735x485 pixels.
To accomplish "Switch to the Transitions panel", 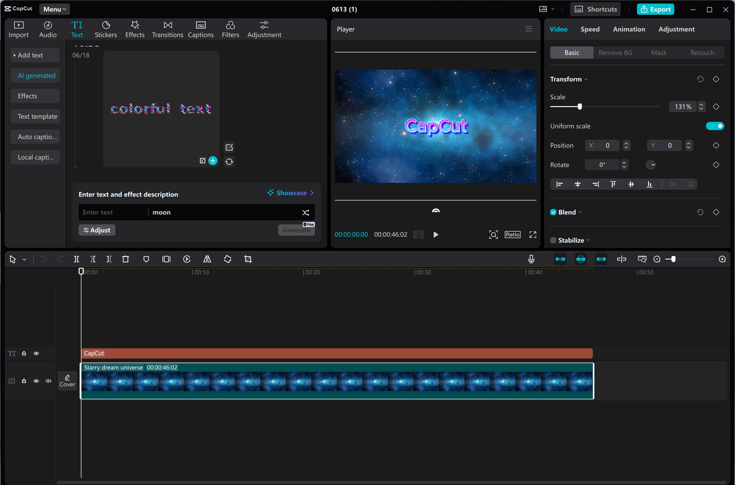I will click(x=167, y=29).
